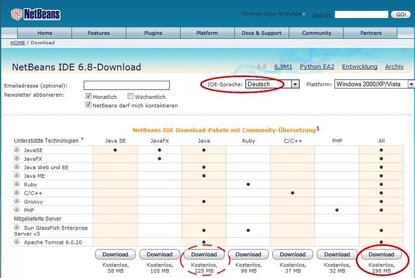Click the Emailadresse input field

point(127,85)
